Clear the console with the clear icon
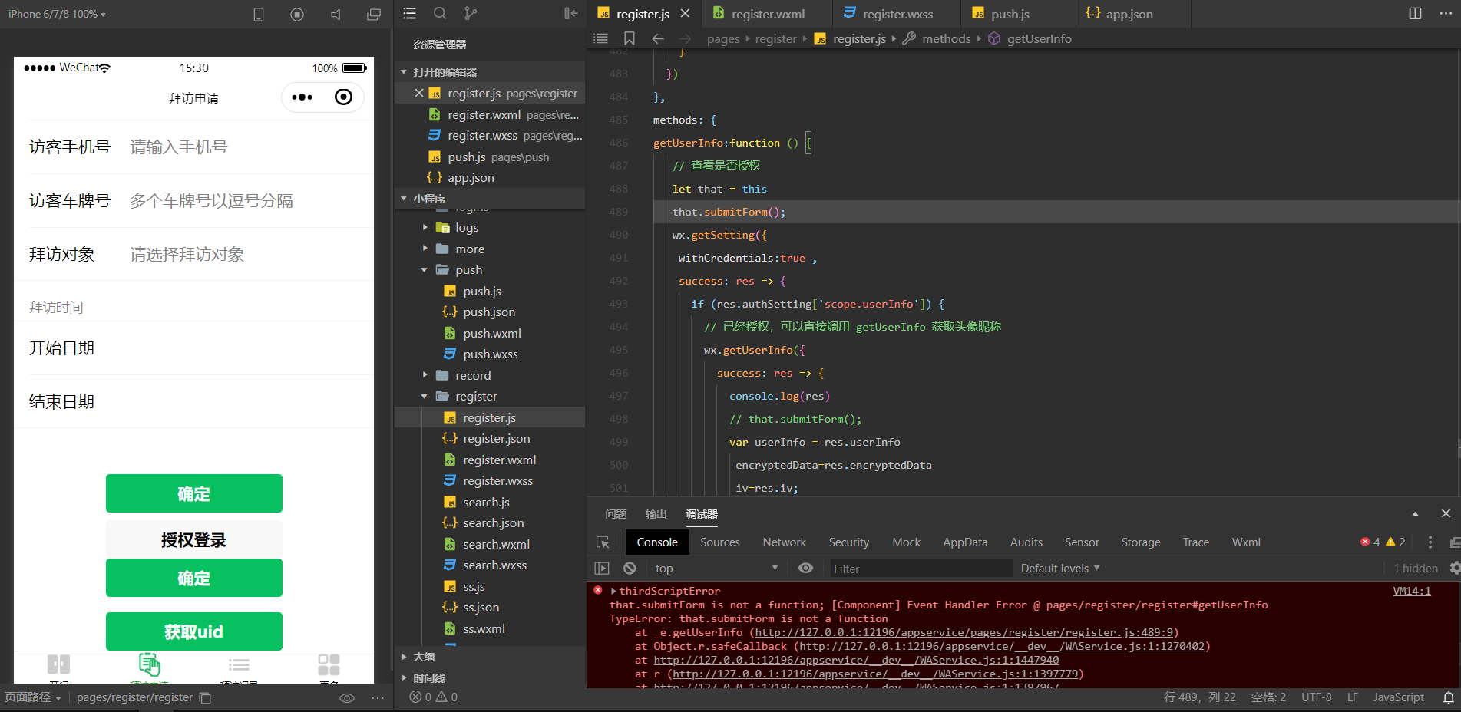Viewport: 1461px width, 712px height. click(x=630, y=569)
